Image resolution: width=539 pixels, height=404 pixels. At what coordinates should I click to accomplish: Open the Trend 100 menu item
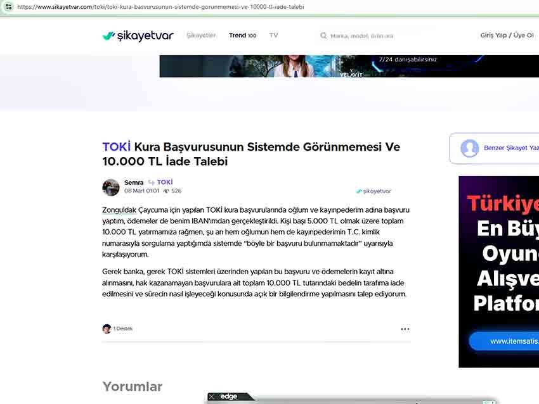242,35
